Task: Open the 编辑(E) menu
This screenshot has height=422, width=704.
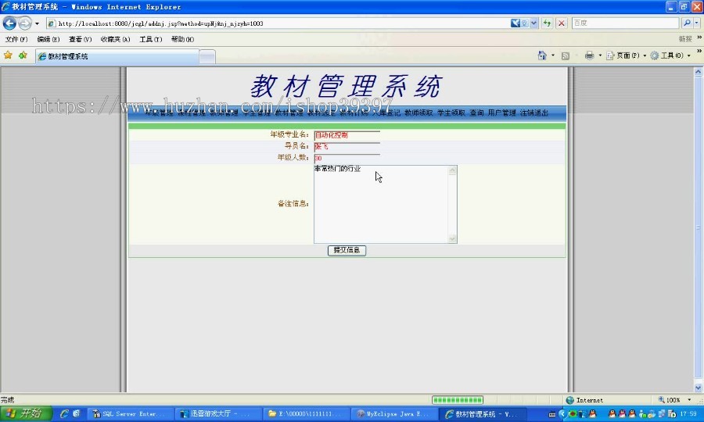Action: (x=48, y=39)
